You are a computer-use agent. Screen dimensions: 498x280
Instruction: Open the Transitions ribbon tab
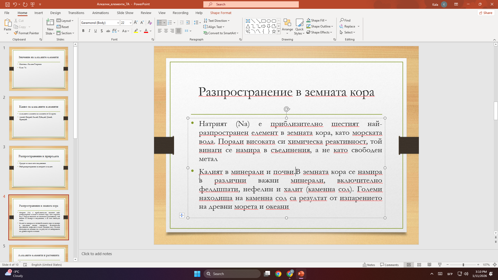[x=76, y=13]
